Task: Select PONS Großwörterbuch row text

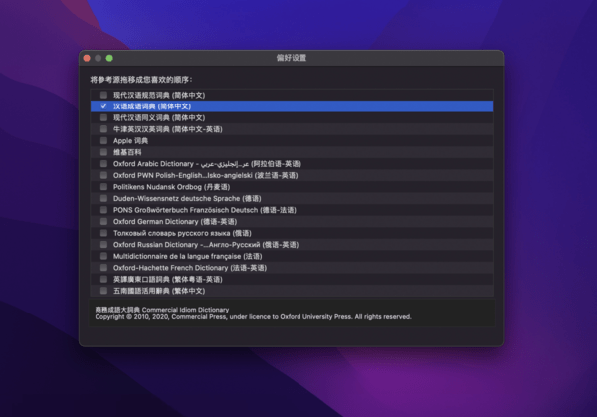Action: [204, 210]
